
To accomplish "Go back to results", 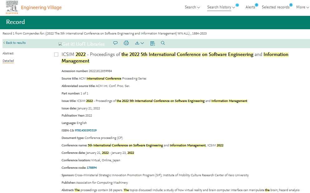I will click(14, 43).
